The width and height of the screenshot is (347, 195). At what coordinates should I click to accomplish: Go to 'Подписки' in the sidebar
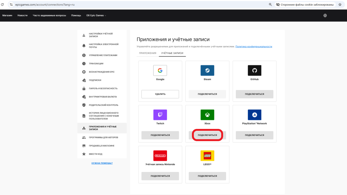tap(102, 80)
